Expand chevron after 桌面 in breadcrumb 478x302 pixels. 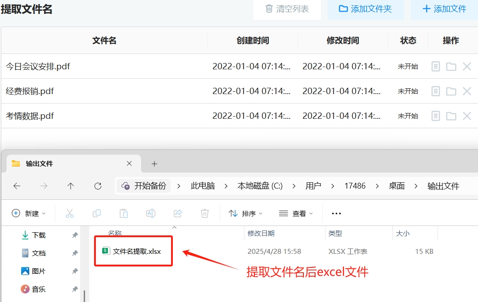(416, 186)
